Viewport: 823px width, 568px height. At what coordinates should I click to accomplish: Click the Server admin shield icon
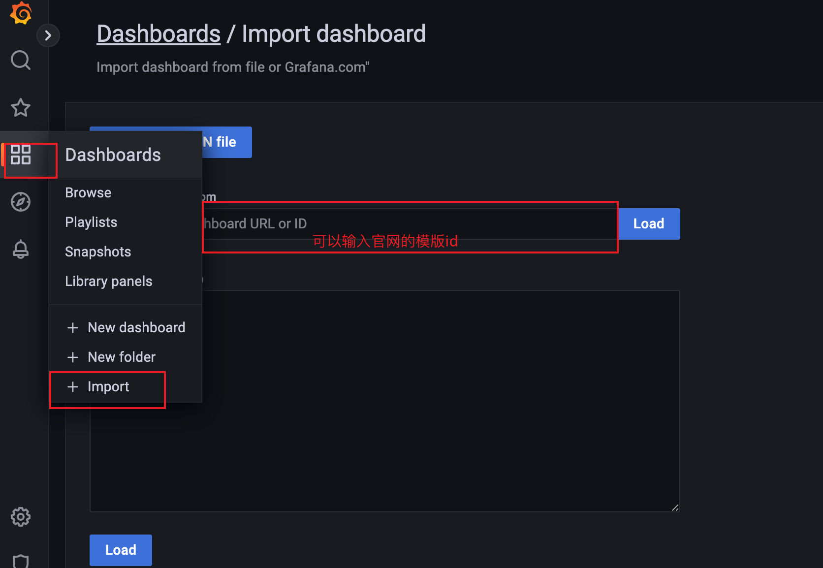point(21,561)
